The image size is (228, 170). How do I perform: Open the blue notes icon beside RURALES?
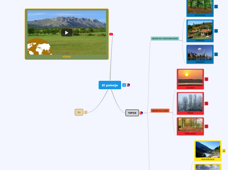216,31
